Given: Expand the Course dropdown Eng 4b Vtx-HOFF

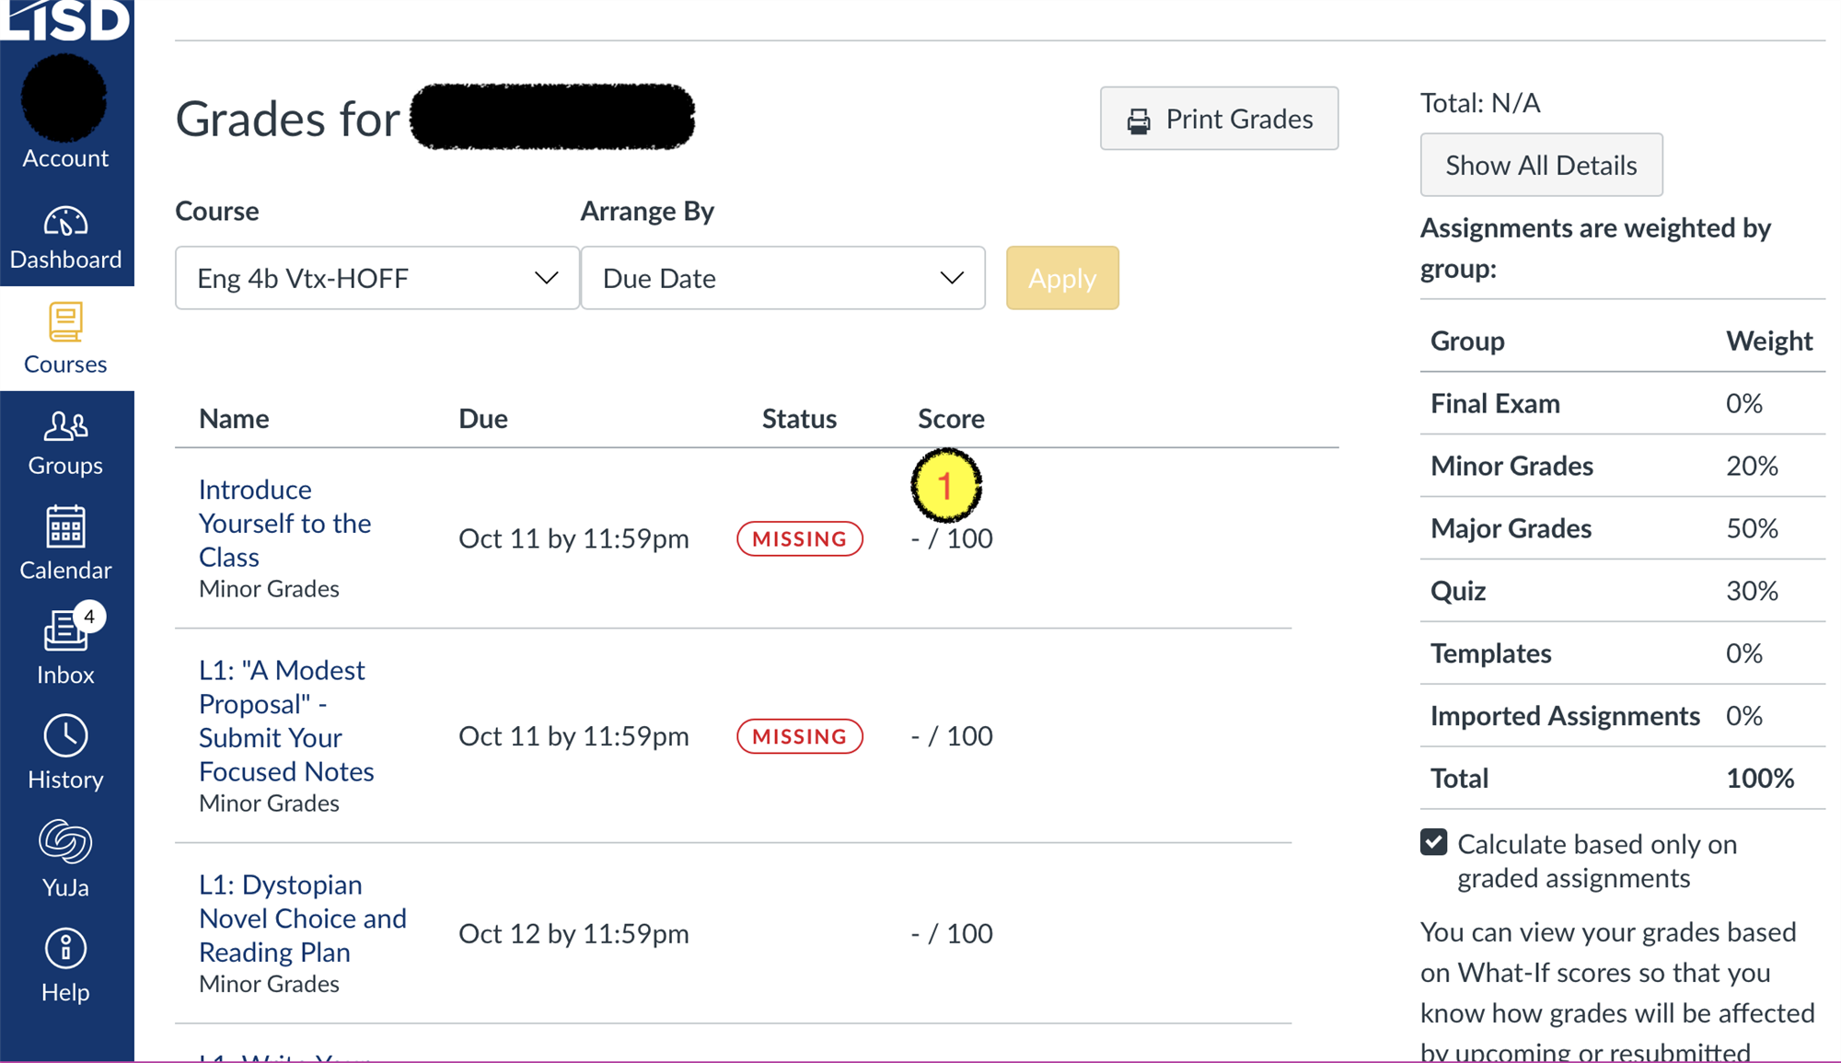Looking at the screenshot, I should (x=377, y=278).
